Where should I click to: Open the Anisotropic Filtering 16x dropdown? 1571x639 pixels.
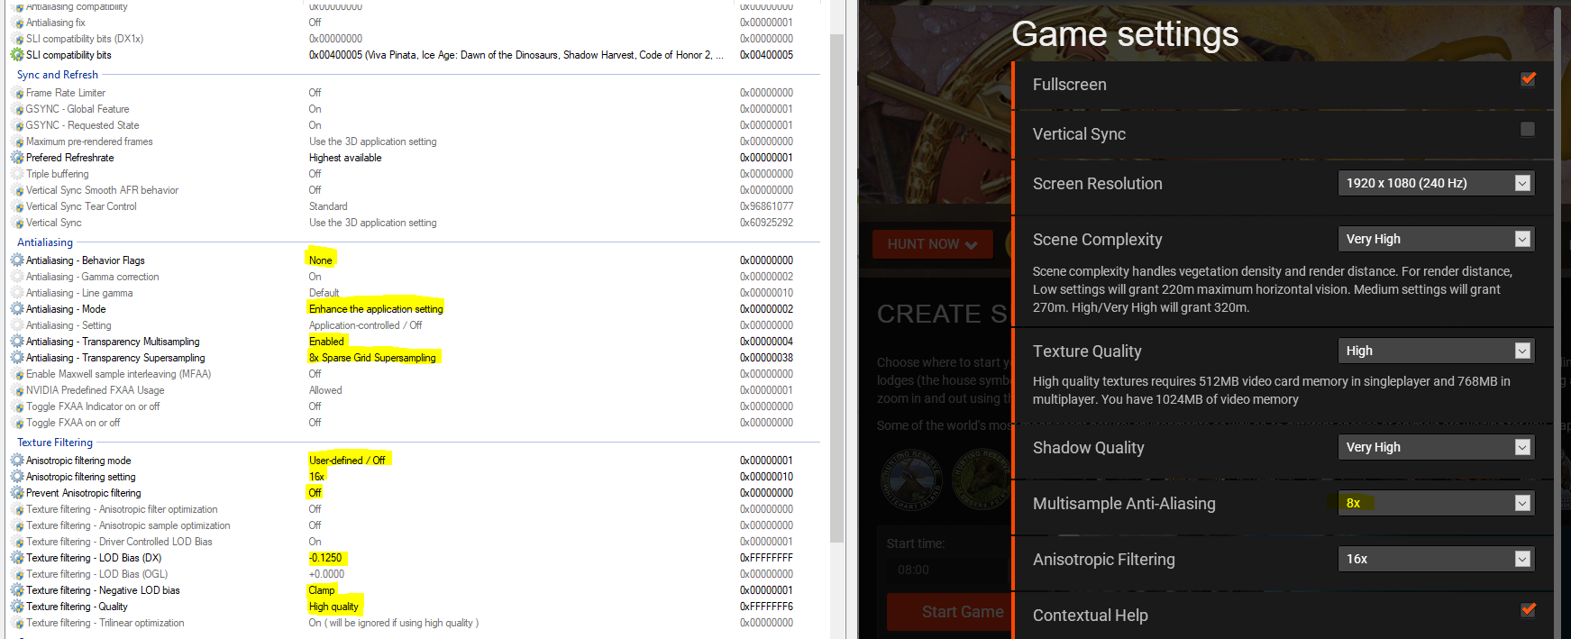click(1436, 559)
